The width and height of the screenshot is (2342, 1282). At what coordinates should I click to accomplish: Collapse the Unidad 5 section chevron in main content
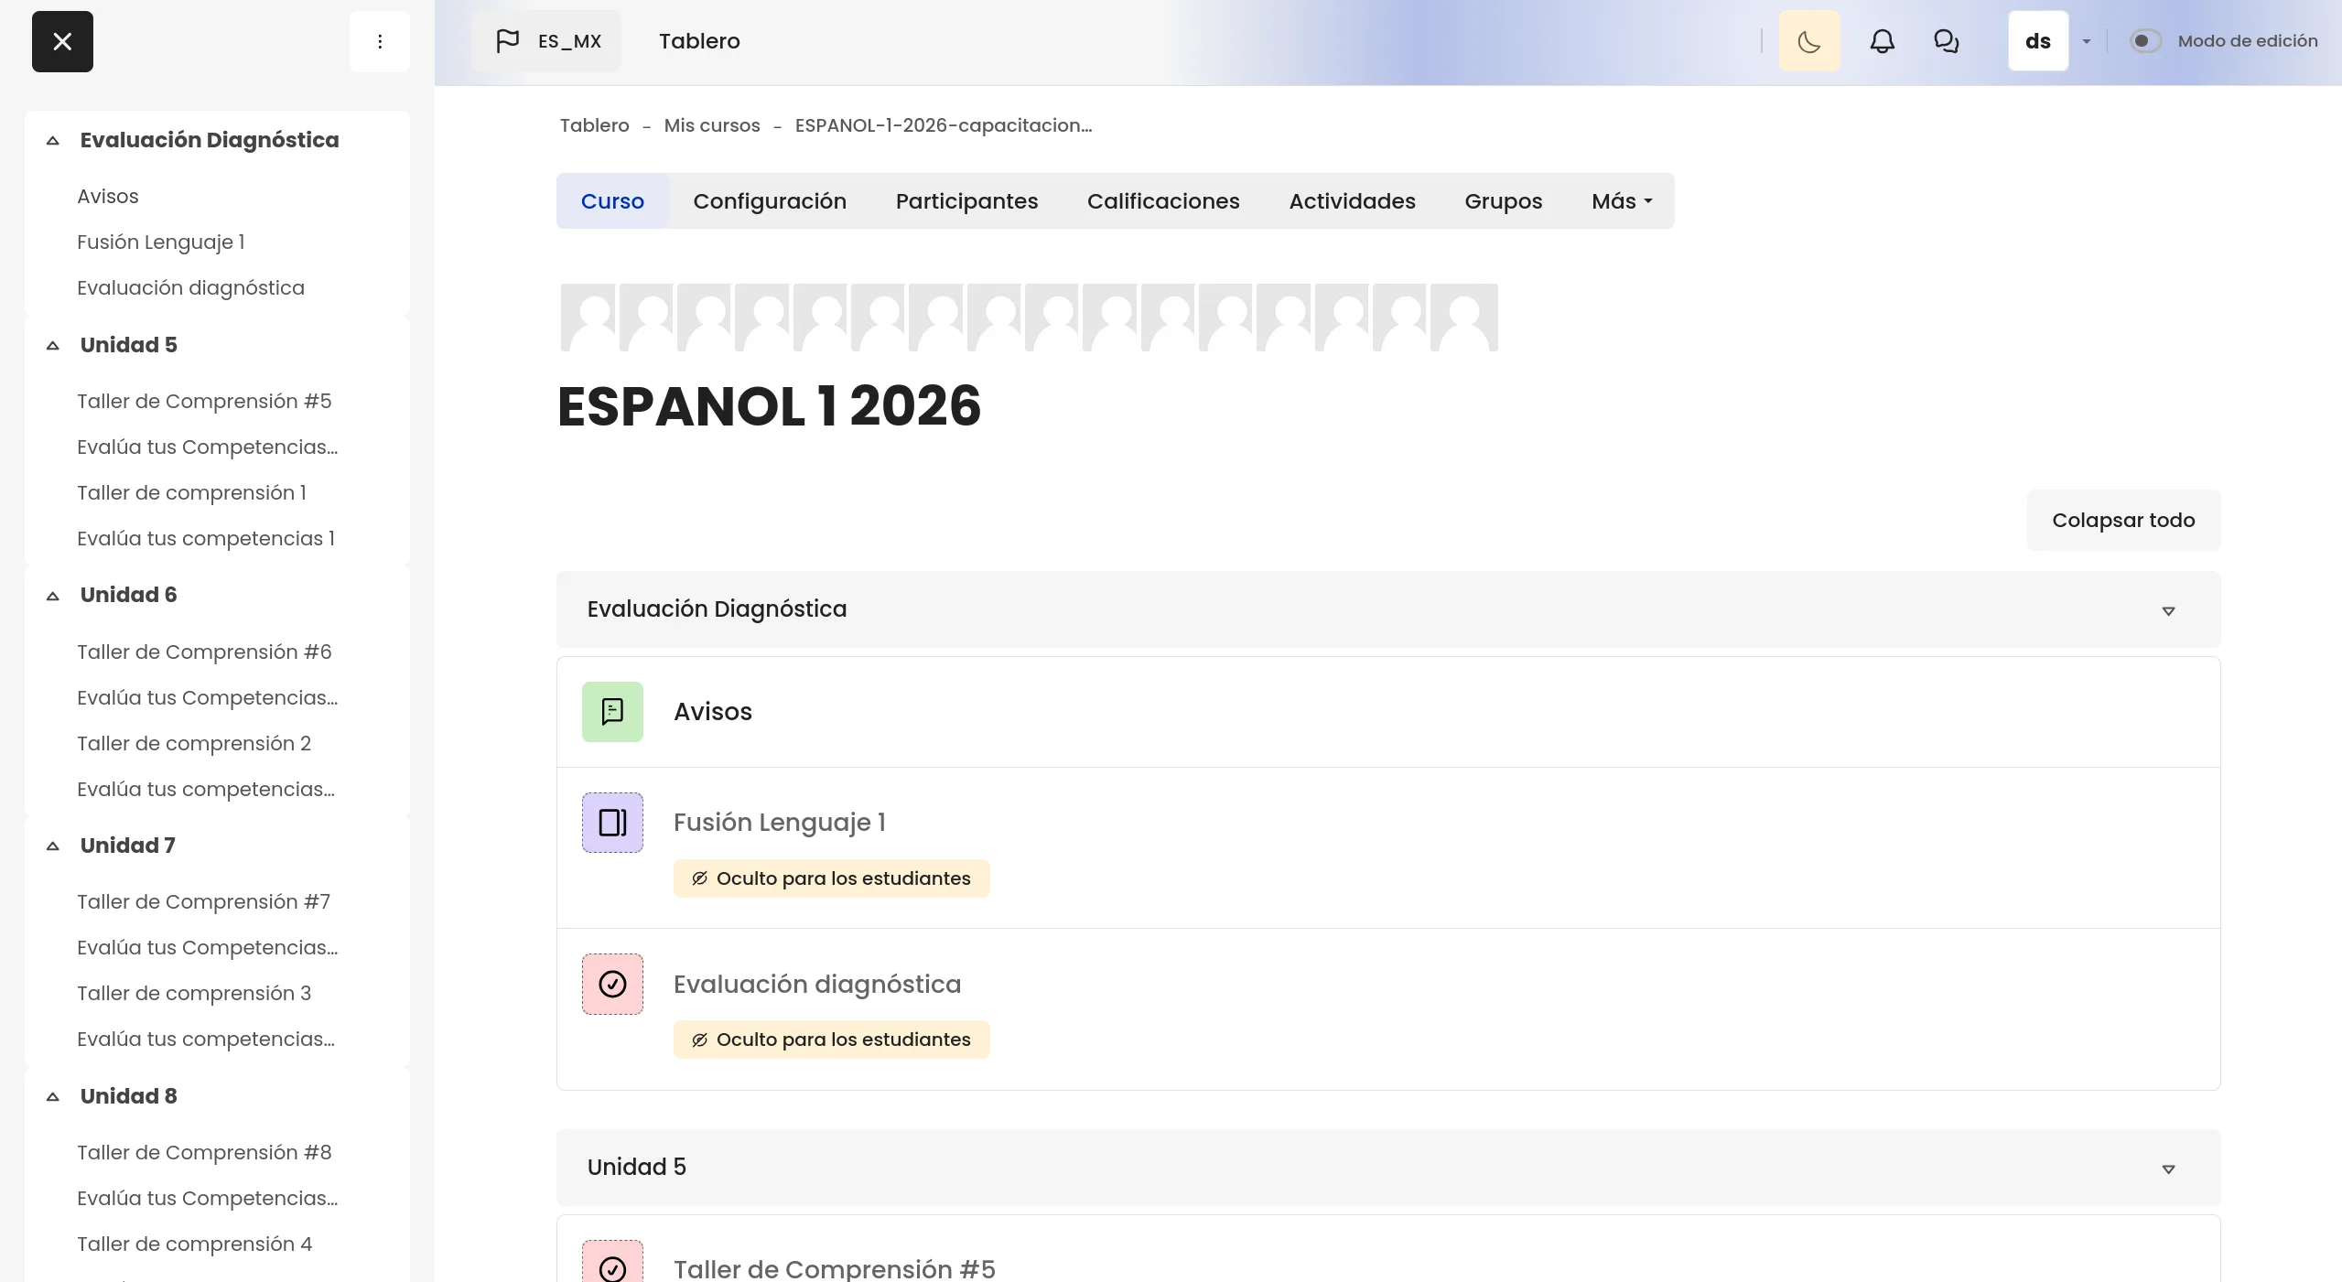[x=2168, y=1169]
